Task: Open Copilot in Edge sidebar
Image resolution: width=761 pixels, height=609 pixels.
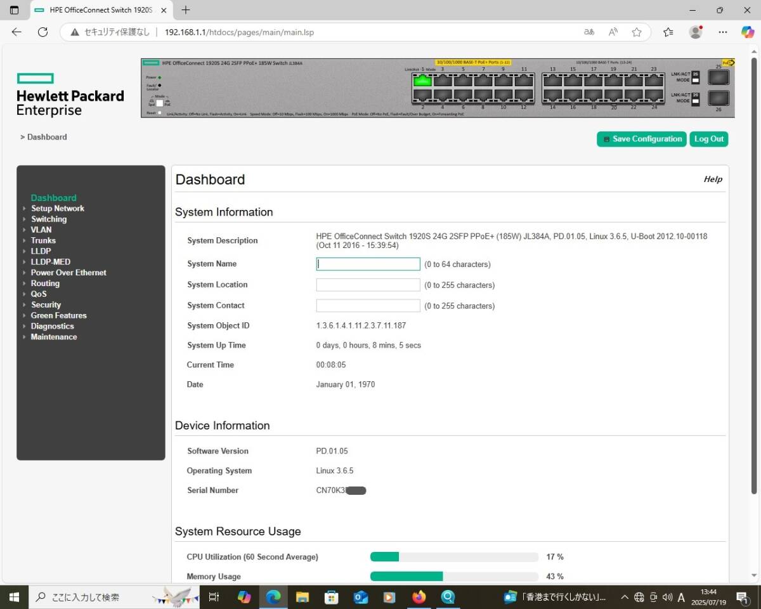Action: [748, 32]
